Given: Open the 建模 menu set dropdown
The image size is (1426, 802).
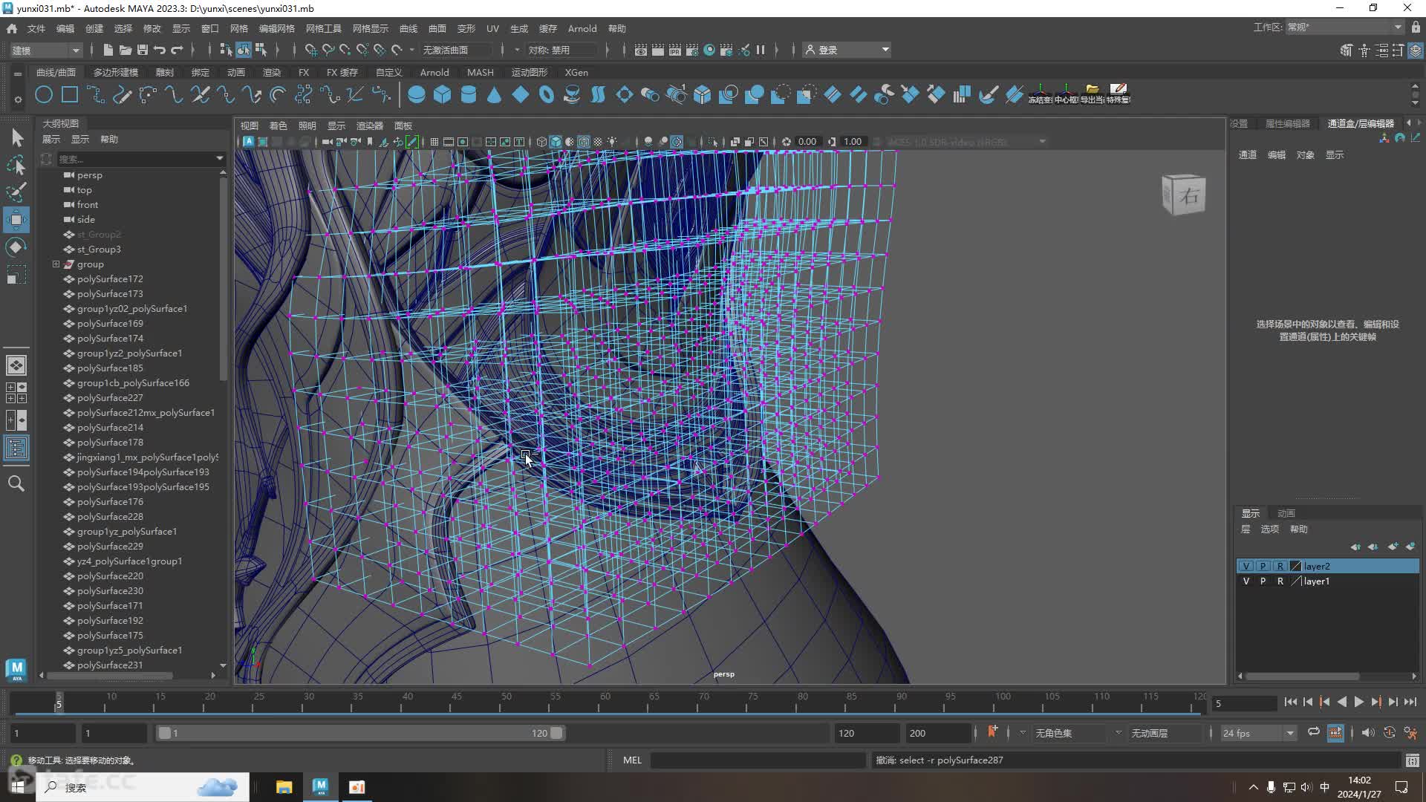Looking at the screenshot, I should (45, 50).
